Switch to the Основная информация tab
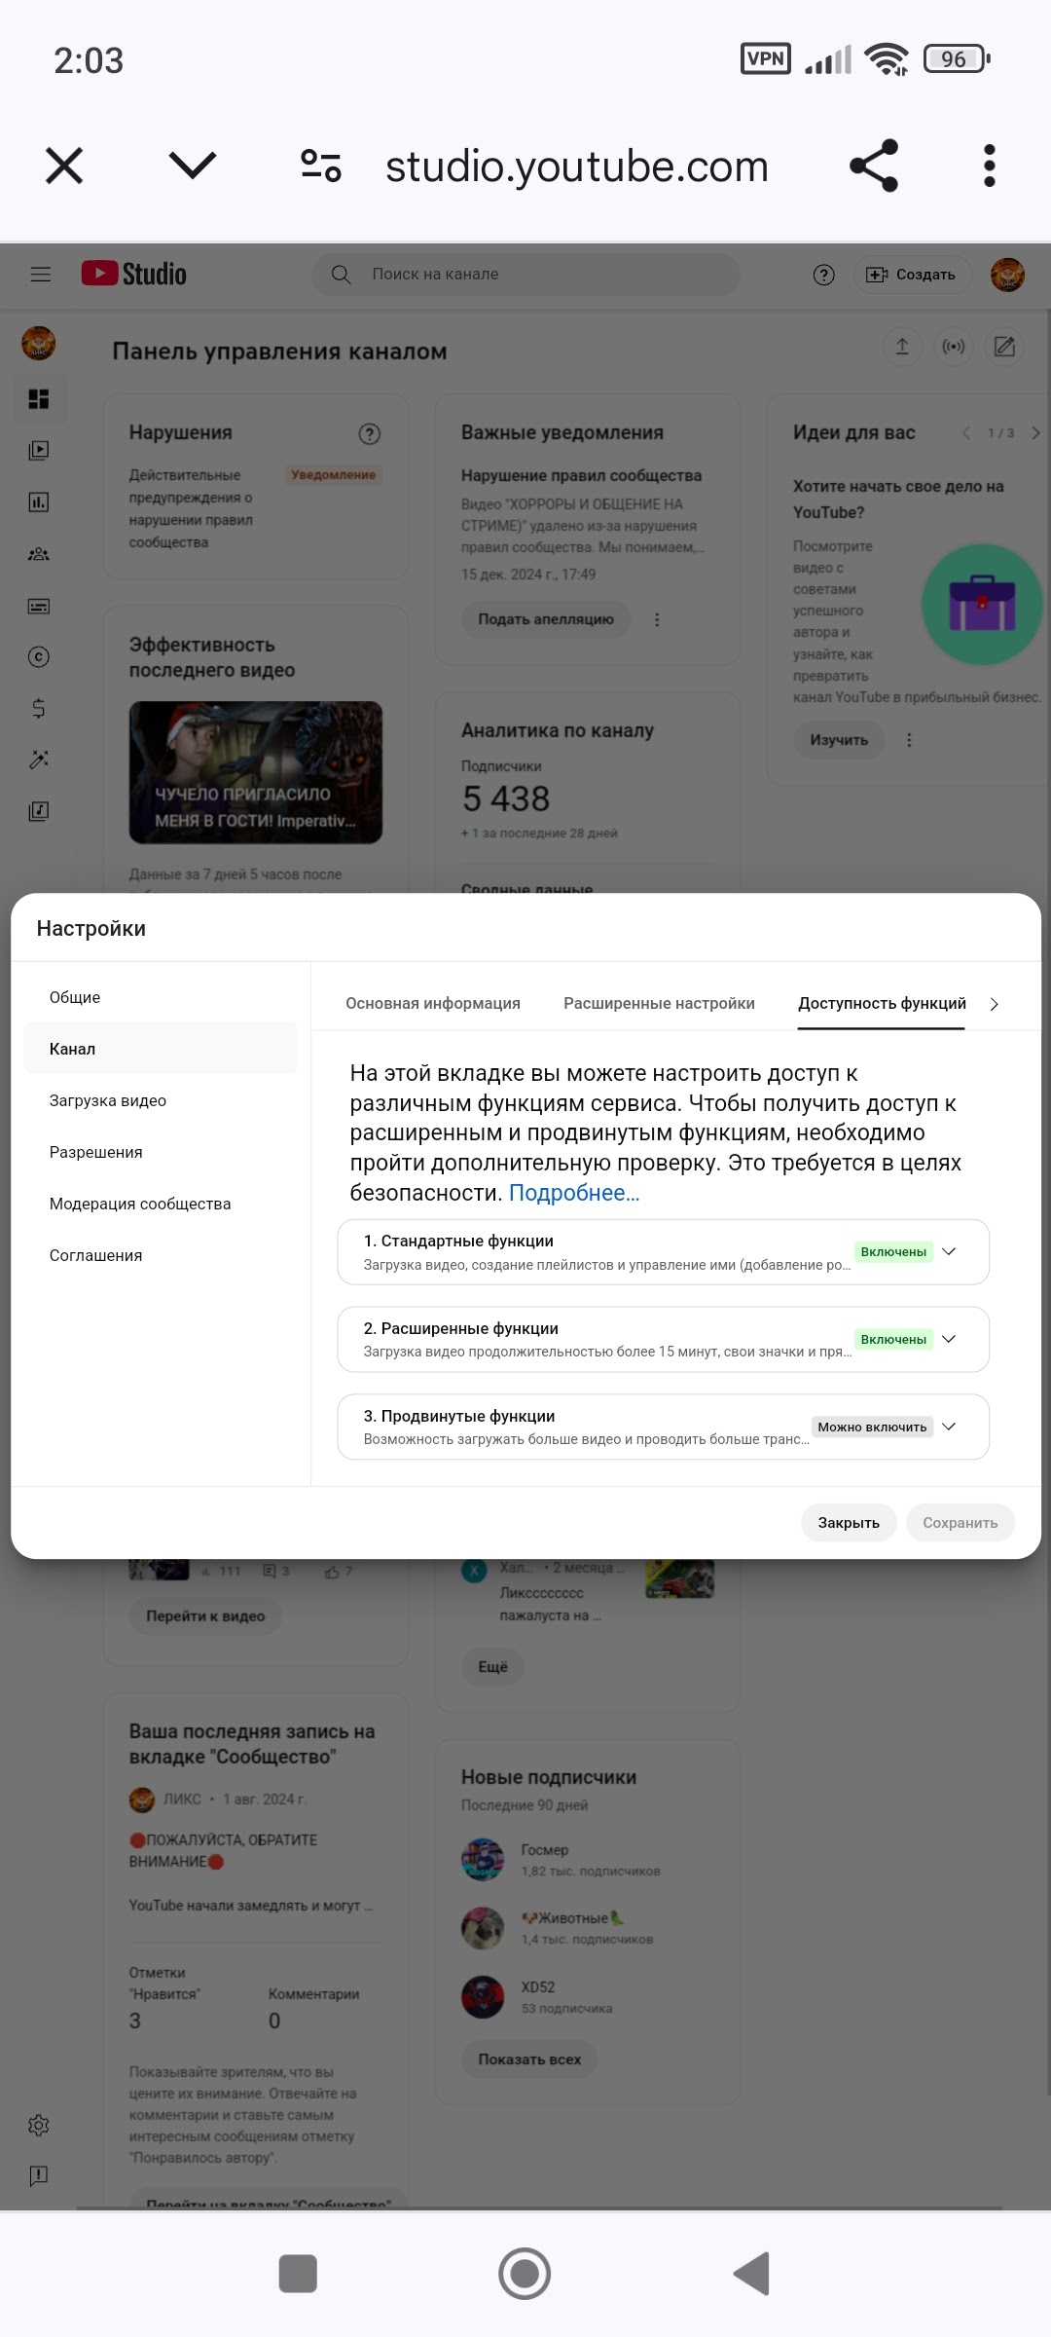 433,1004
